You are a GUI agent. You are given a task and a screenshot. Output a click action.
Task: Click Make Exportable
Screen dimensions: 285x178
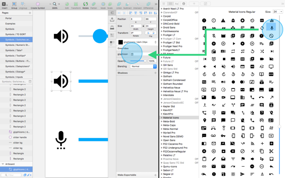coord(127,175)
